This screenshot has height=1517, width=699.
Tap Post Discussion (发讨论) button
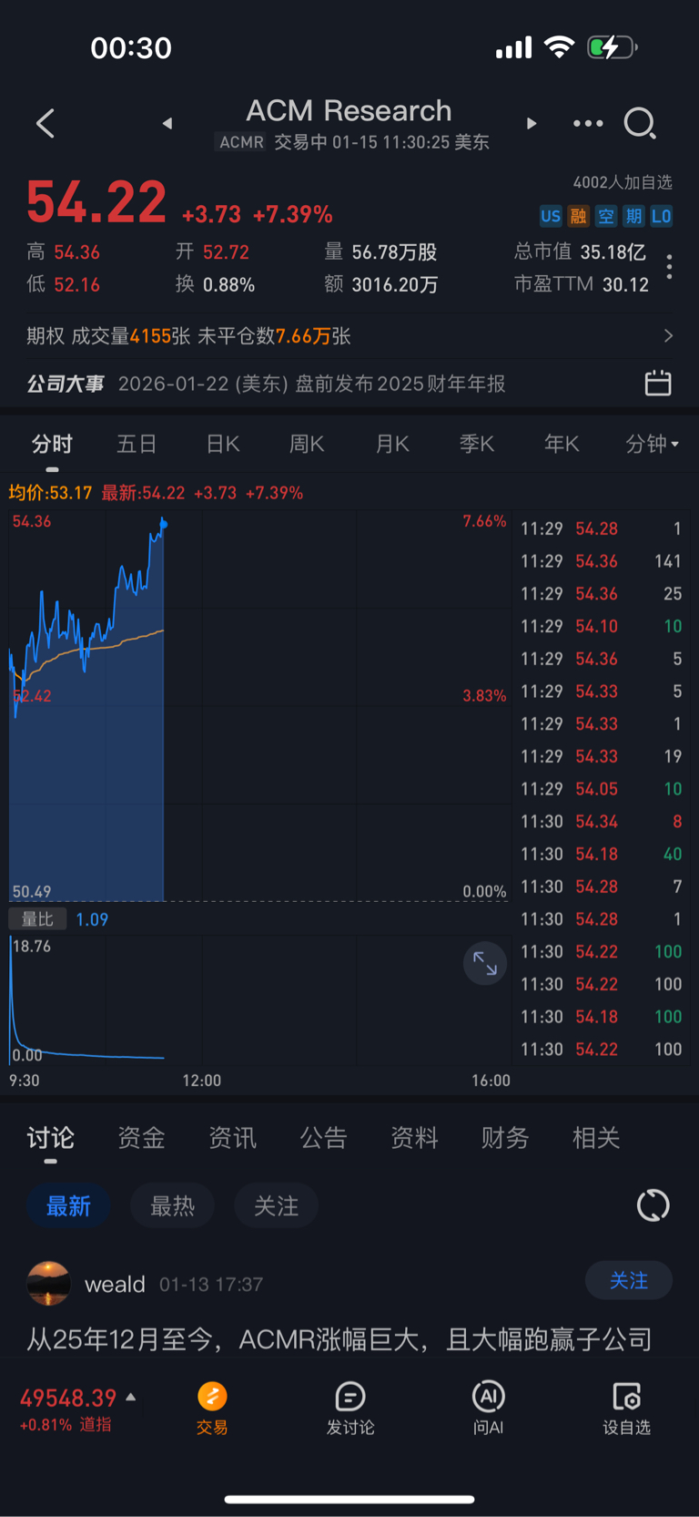[x=350, y=1408]
